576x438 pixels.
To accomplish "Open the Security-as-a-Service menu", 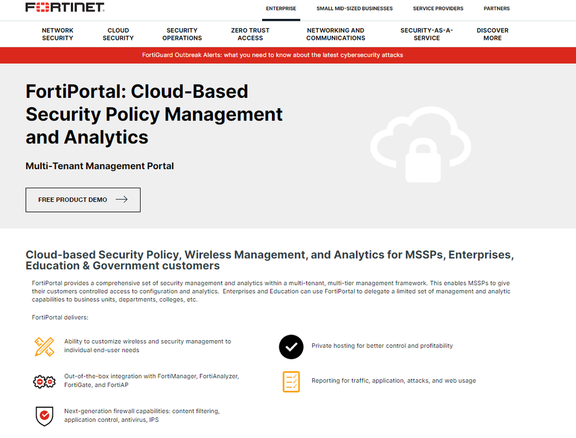I will click(427, 34).
